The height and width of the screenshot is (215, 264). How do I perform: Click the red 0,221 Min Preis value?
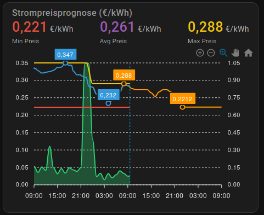29,27
